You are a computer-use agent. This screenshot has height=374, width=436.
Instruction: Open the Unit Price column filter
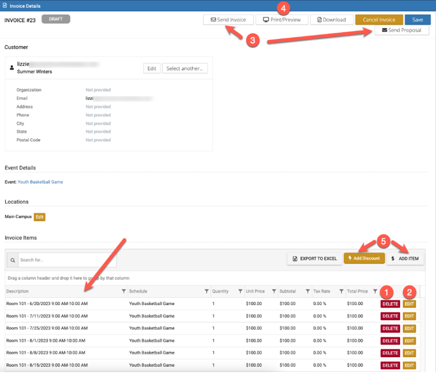(x=274, y=291)
